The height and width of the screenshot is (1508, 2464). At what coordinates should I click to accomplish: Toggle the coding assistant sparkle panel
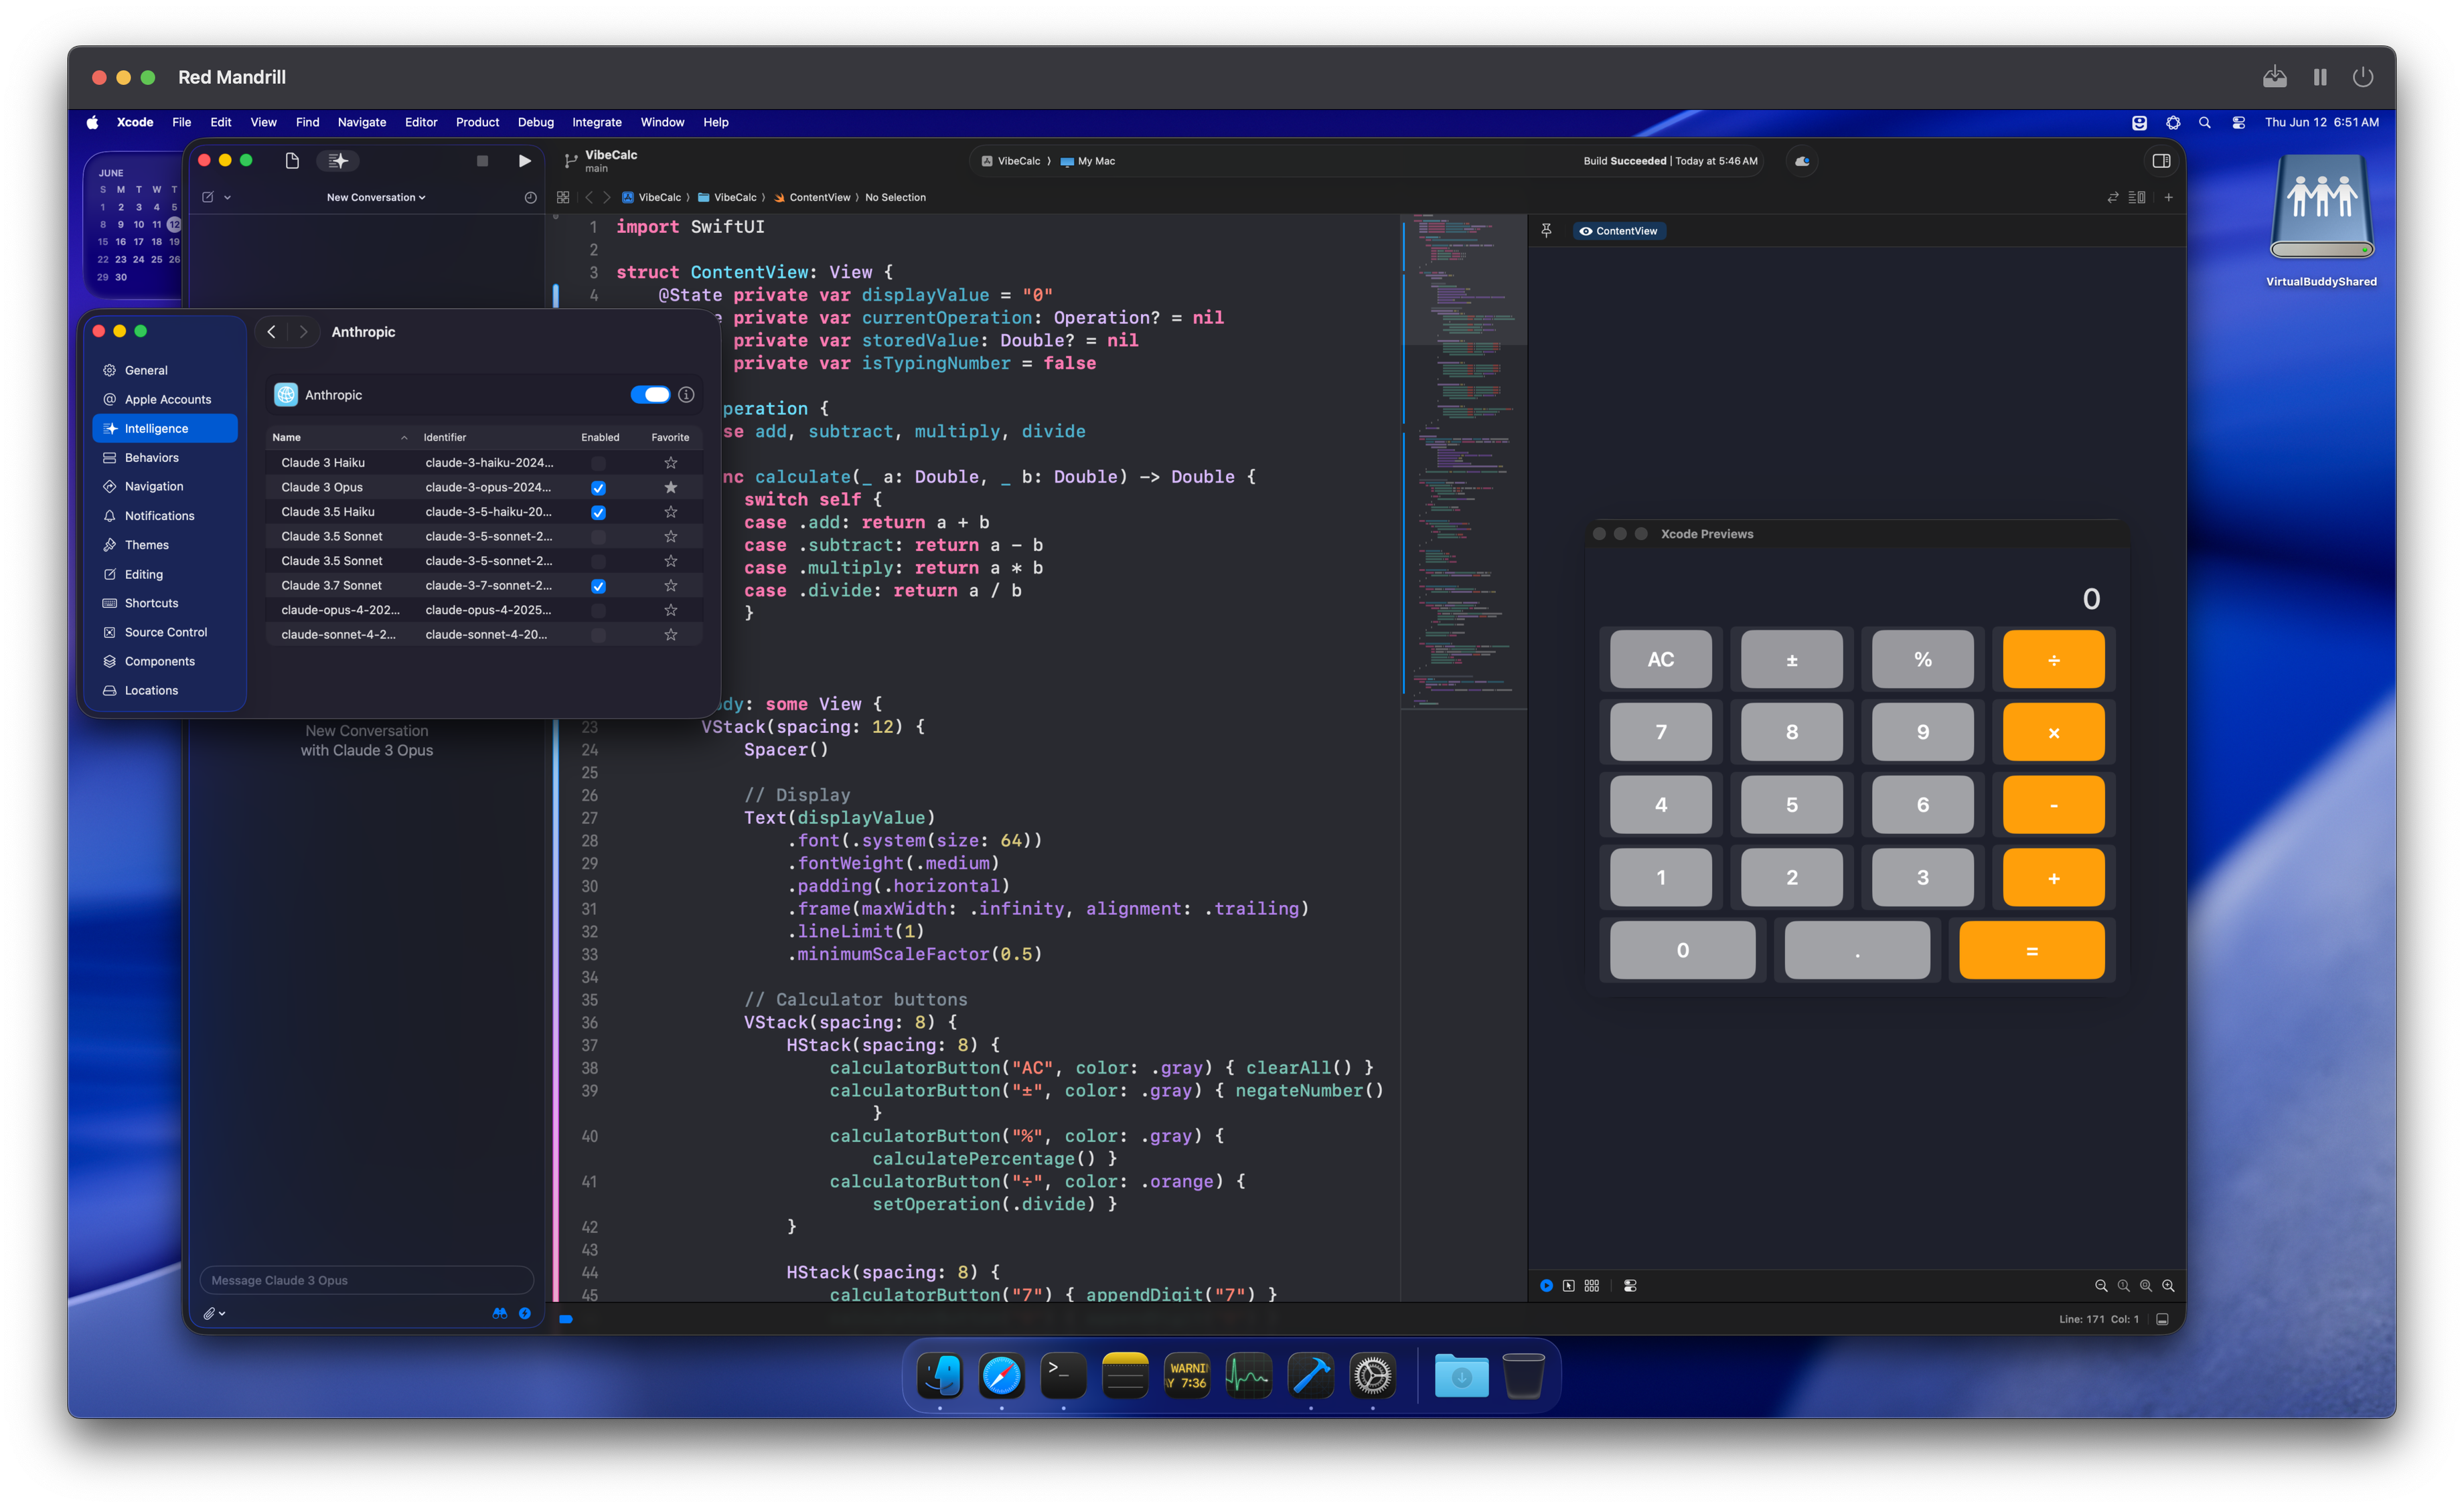(338, 161)
